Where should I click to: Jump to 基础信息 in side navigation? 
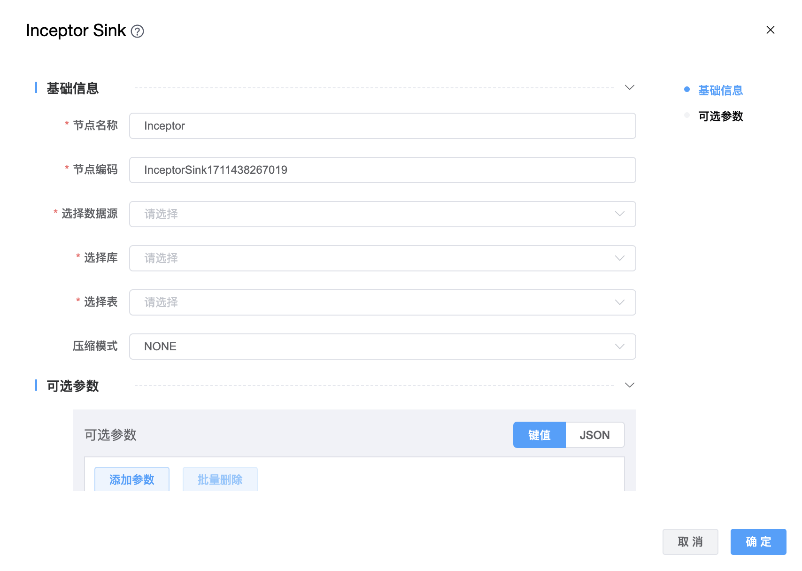[x=720, y=90]
